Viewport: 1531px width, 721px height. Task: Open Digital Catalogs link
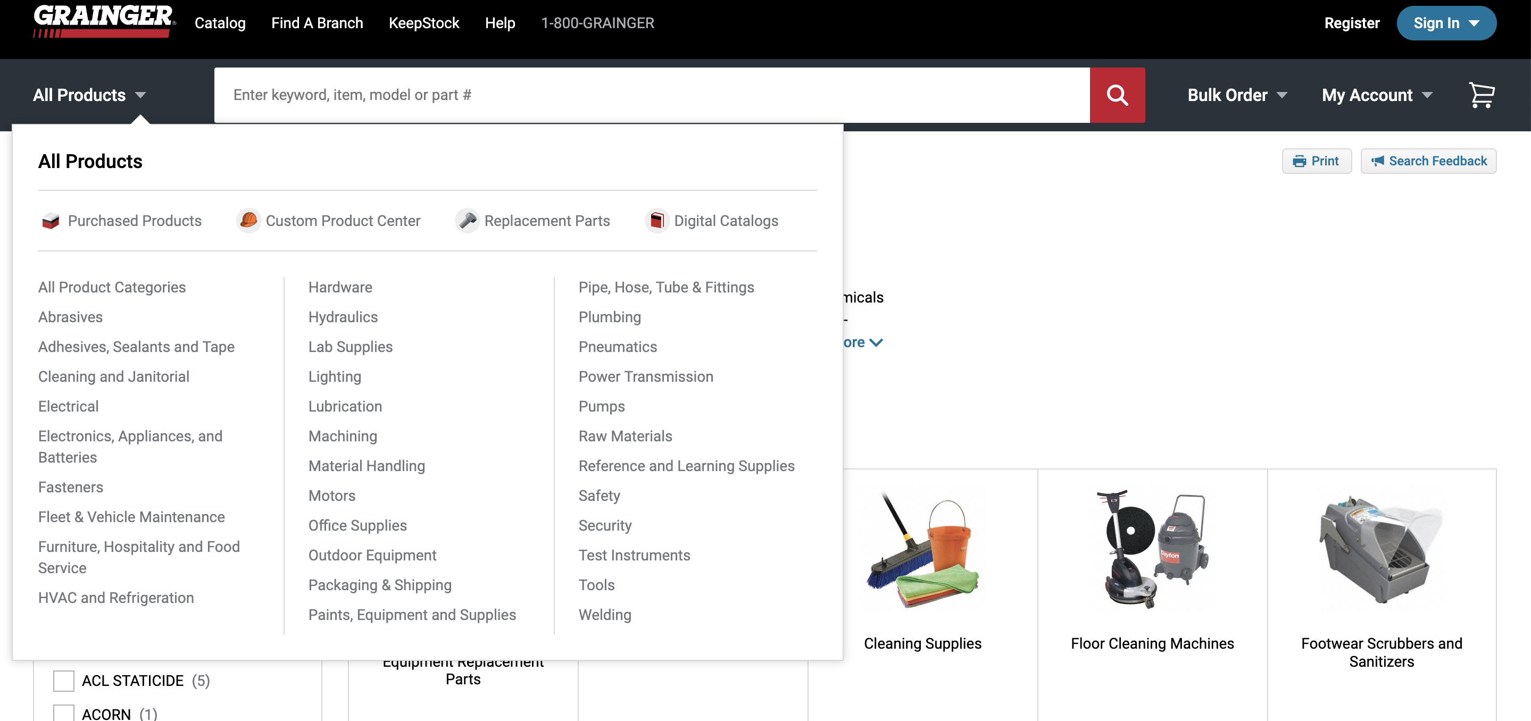pyautogui.click(x=726, y=221)
